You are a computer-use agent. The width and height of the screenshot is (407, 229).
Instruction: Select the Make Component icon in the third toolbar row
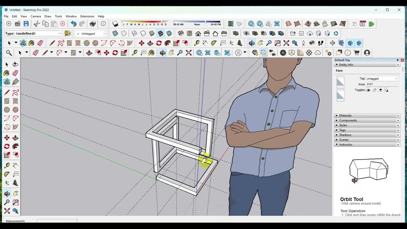(x=23, y=43)
